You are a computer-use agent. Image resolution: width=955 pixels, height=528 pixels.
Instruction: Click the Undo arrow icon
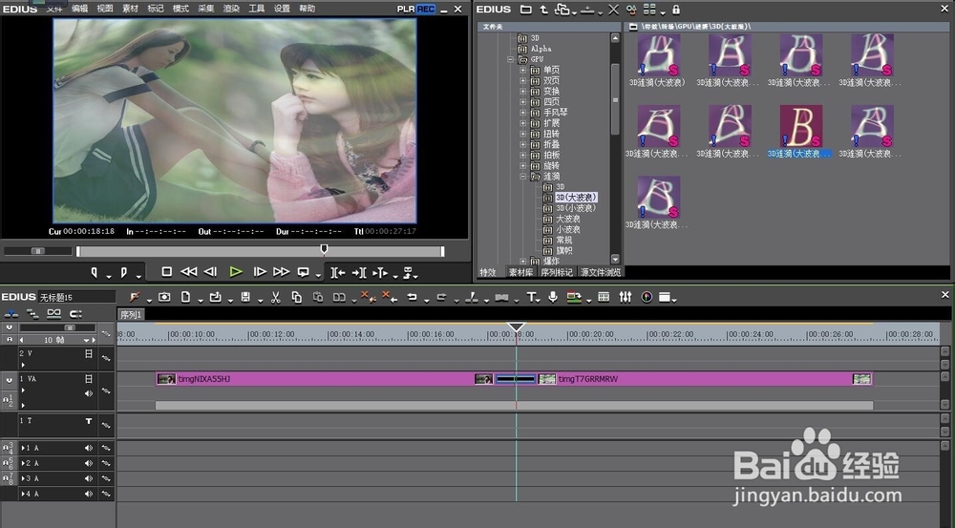[x=413, y=297]
